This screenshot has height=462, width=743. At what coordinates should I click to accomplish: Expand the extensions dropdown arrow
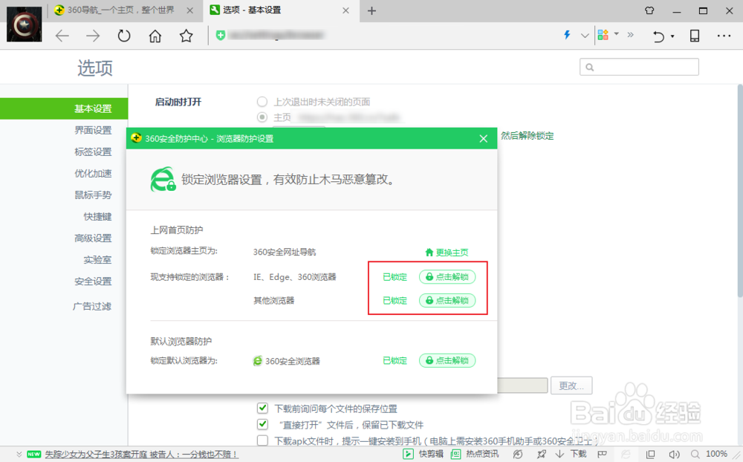617,33
